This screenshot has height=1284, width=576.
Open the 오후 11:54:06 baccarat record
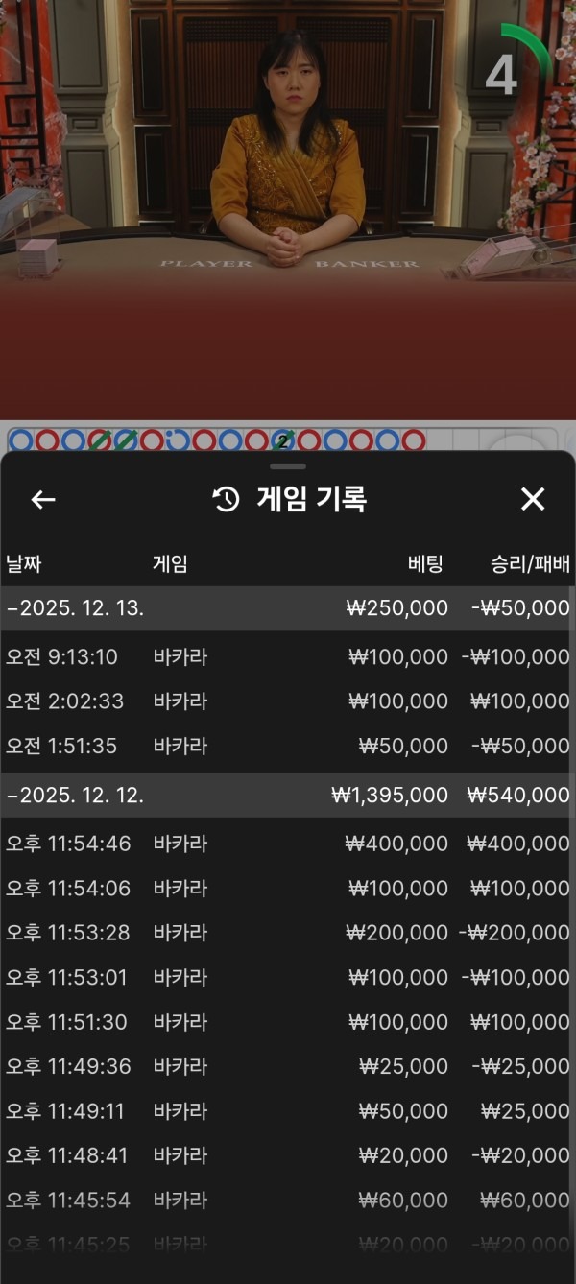point(288,889)
